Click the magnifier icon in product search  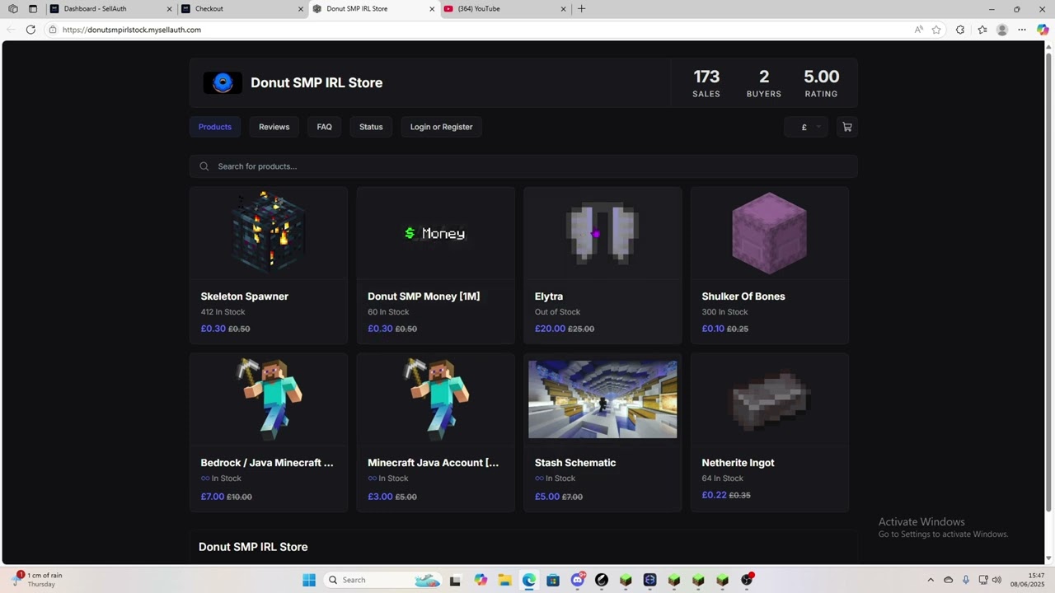(x=204, y=166)
